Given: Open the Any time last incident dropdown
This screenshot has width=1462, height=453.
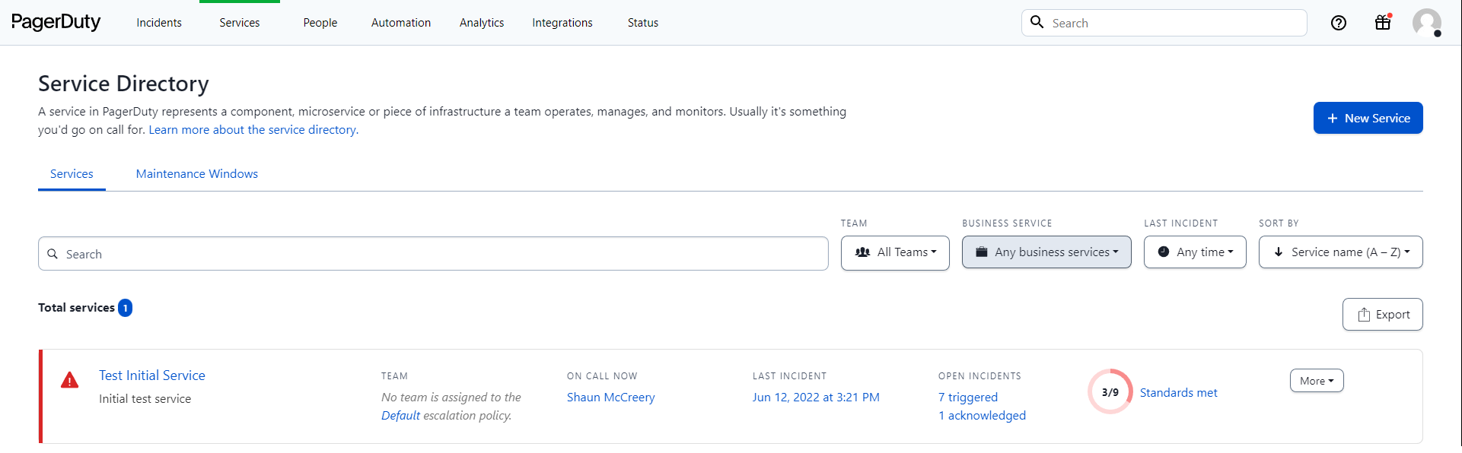Looking at the screenshot, I should (1195, 252).
